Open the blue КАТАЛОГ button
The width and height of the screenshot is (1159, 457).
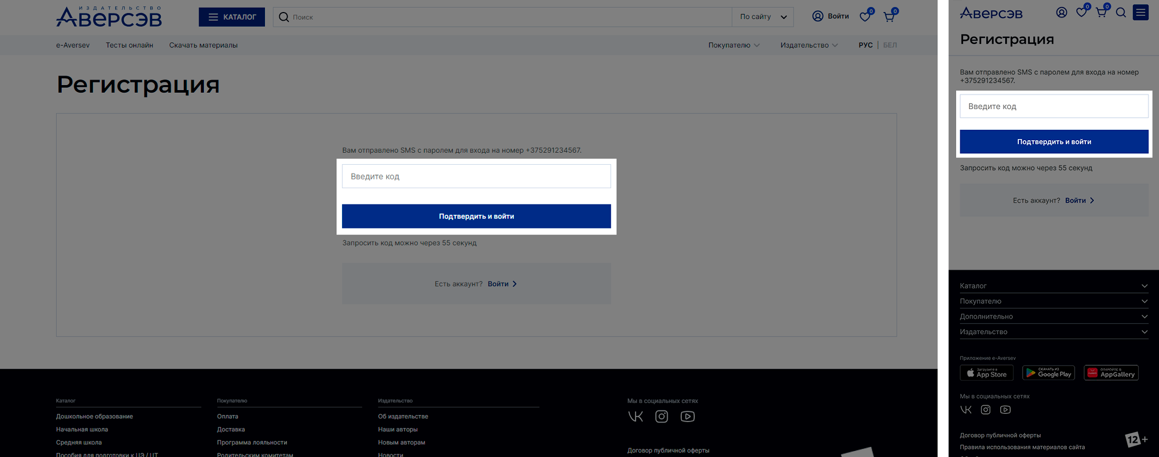click(232, 17)
